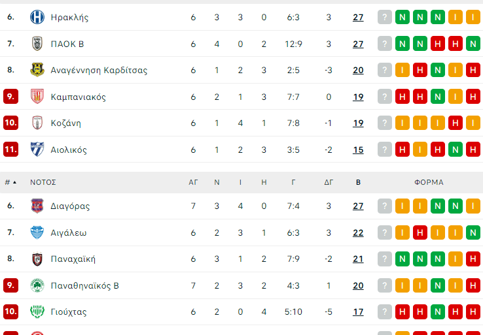Sort standings by the ΔΓ goal difference header
Image resolution: width=483 pixels, height=335 pixels.
click(x=329, y=182)
